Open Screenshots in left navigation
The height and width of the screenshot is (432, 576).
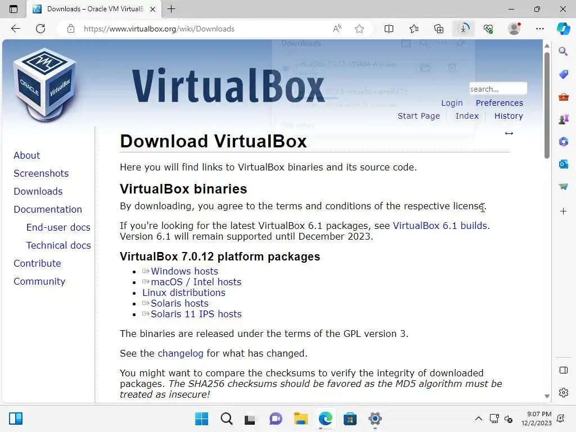[41, 173]
